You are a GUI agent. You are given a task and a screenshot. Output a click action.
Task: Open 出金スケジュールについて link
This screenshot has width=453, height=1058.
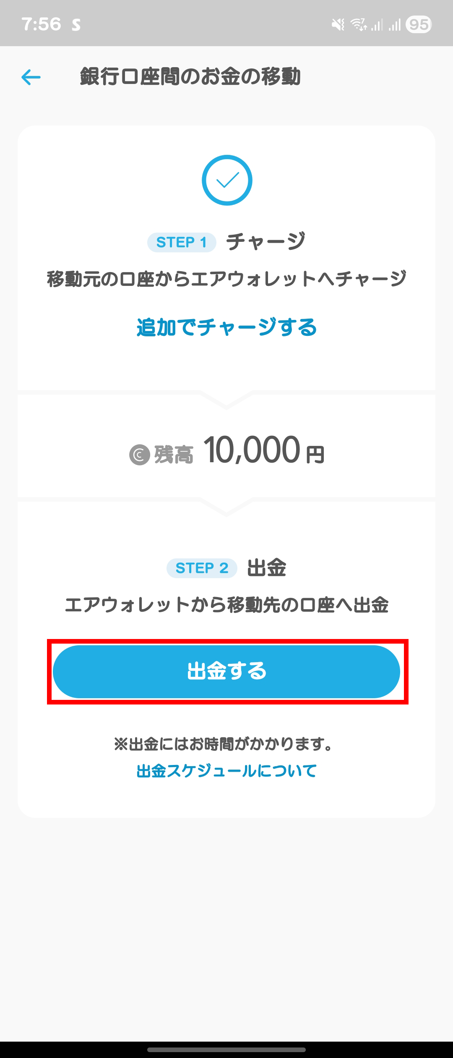(x=227, y=771)
